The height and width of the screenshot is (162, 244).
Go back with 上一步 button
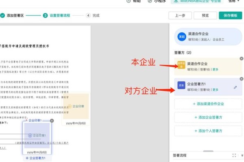point(180,15)
